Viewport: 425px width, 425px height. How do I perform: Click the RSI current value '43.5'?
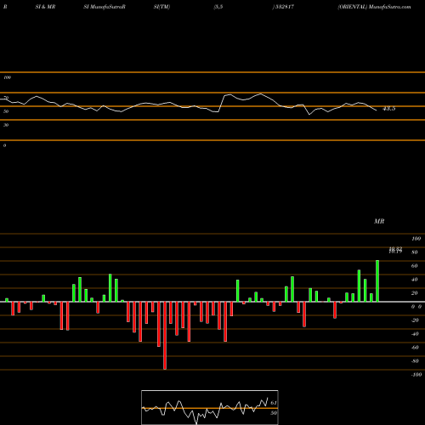click(388, 109)
